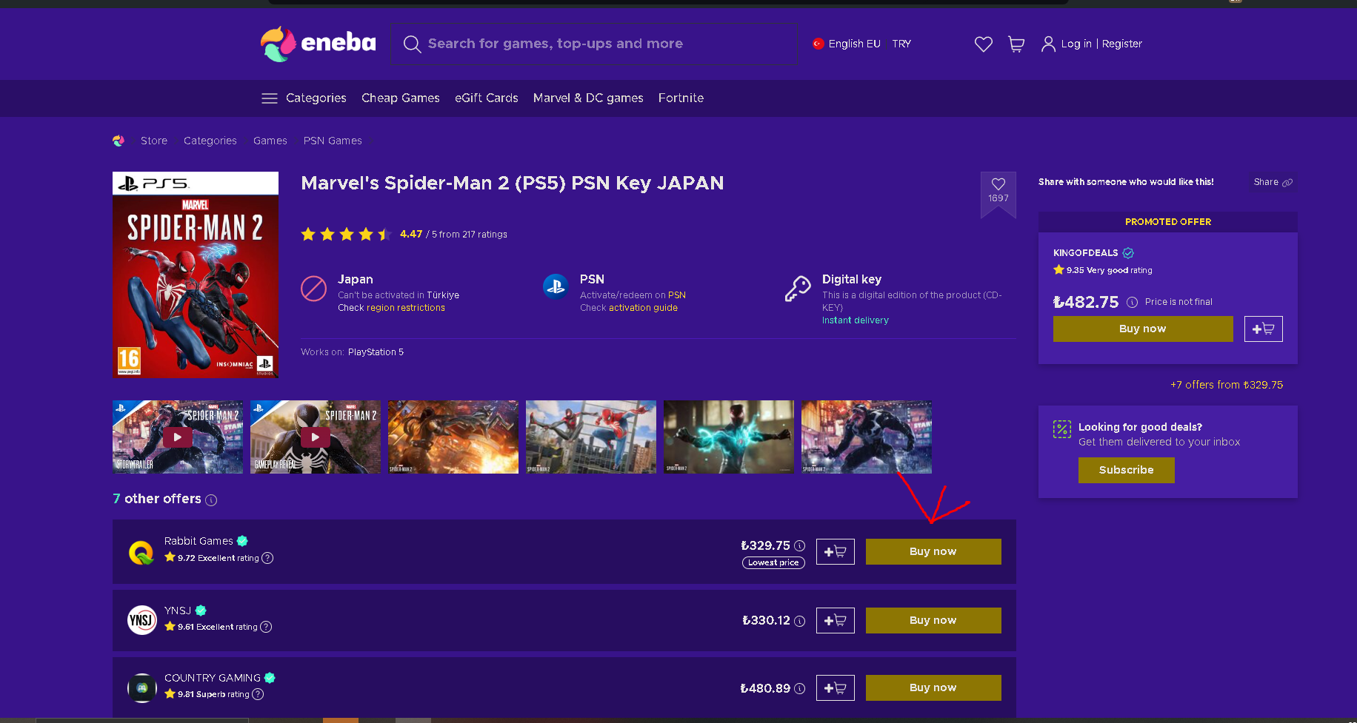This screenshot has width=1357, height=723.
Task: Open the wishlist heart icon in header
Action: click(x=984, y=44)
